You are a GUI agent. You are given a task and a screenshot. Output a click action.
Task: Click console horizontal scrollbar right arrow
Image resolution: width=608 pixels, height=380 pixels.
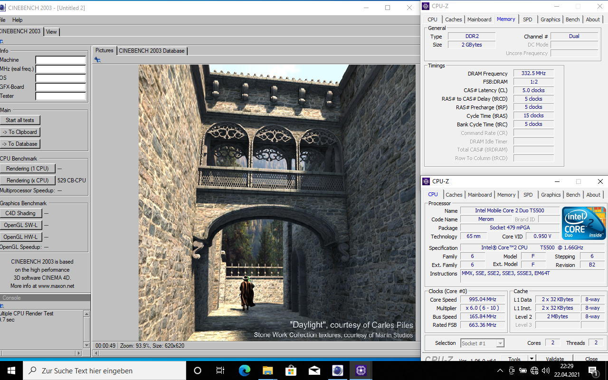(x=79, y=353)
